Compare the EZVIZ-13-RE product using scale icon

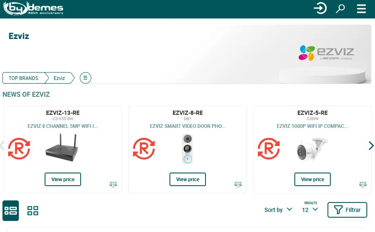click(113, 184)
